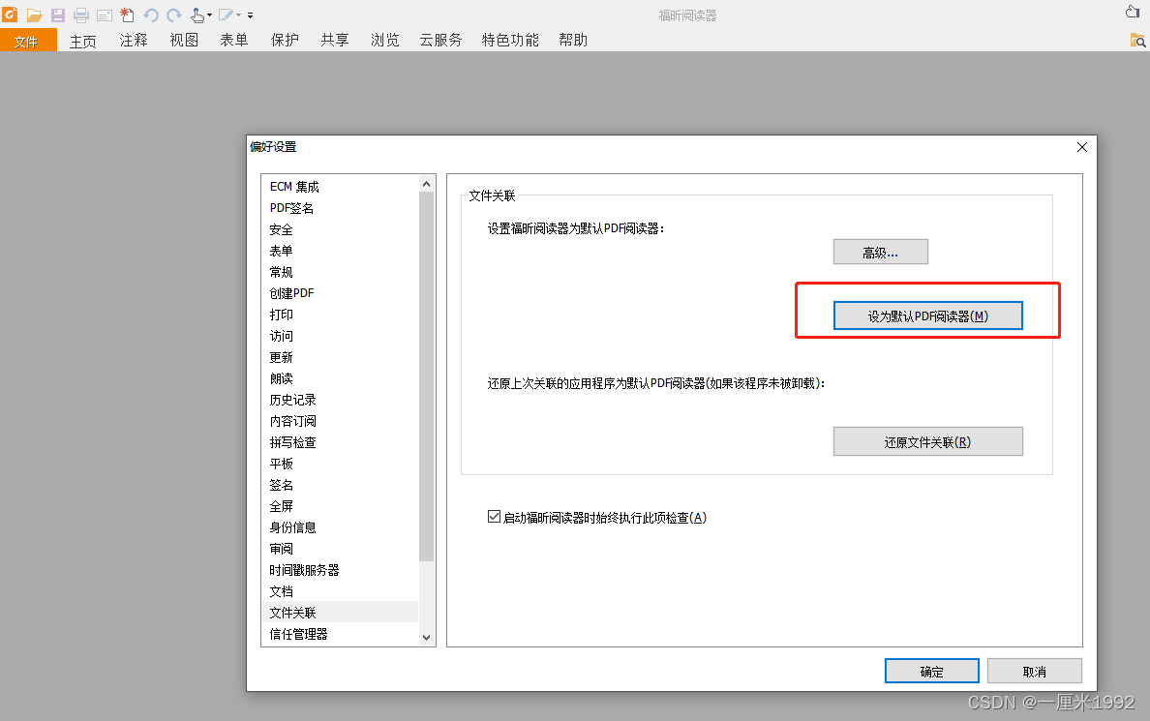Select 信任管理器 in preferences list
Screen dimensions: 1150x721
pos(340,634)
